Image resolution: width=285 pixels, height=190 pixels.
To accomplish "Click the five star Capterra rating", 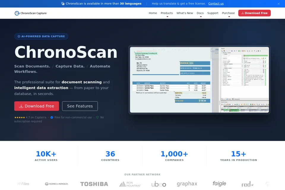I will [20, 118].
